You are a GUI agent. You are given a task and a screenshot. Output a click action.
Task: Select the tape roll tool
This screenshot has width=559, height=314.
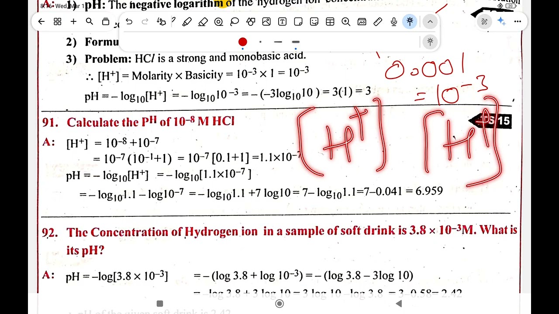tap(219, 22)
